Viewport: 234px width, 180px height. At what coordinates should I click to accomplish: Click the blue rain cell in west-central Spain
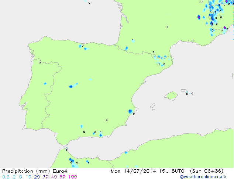(71, 87)
